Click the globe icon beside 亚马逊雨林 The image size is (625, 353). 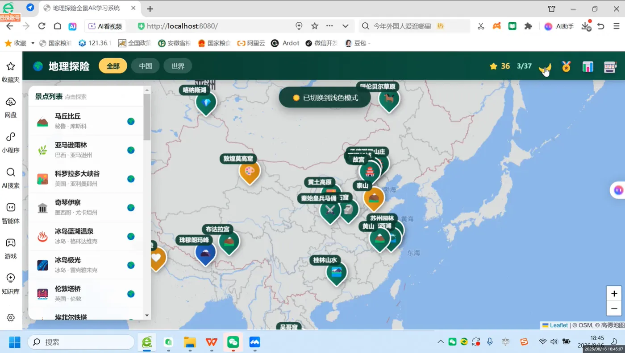(x=131, y=150)
